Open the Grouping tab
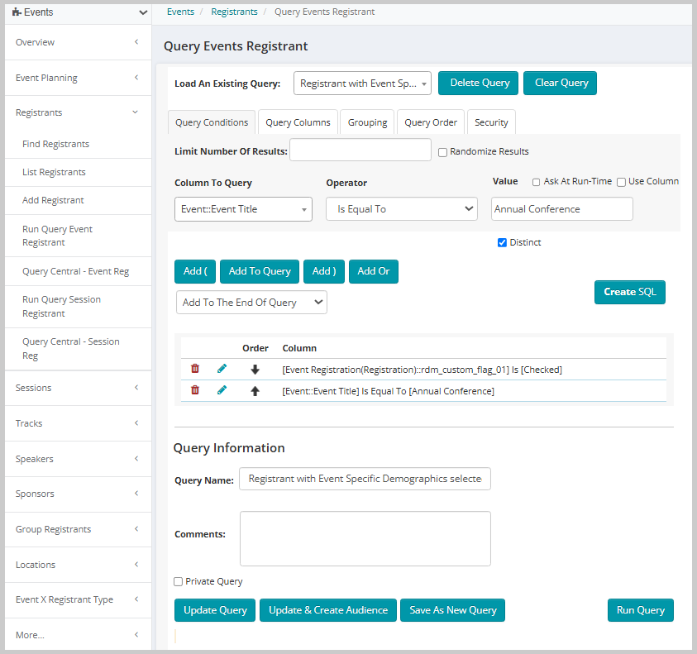This screenshot has height=654, width=697. pyautogui.click(x=367, y=122)
